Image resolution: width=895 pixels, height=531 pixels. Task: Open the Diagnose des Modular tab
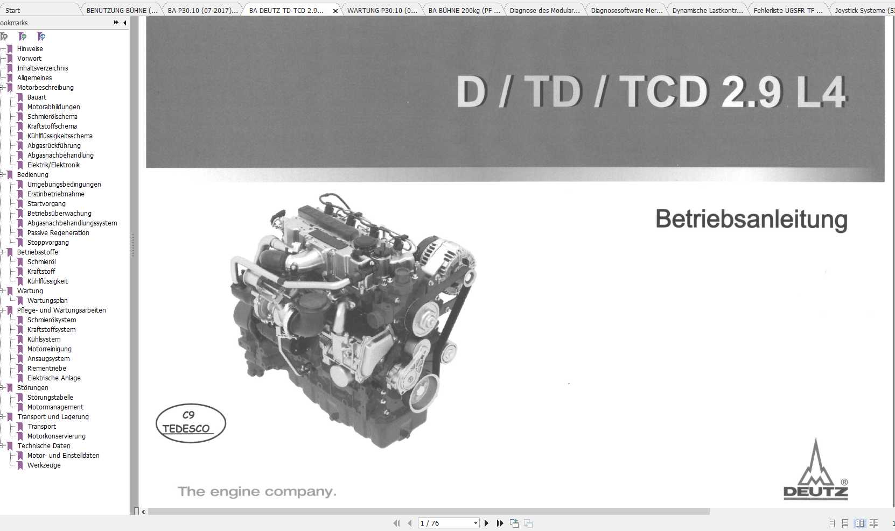pos(544,10)
